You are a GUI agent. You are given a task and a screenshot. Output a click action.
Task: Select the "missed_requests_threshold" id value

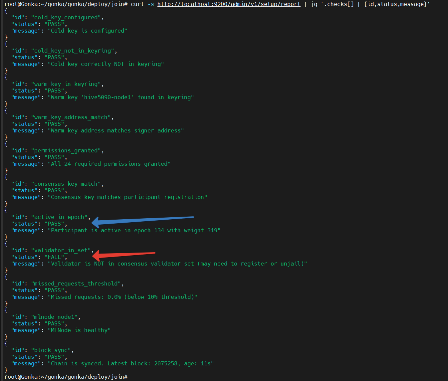pyautogui.click(x=77, y=284)
